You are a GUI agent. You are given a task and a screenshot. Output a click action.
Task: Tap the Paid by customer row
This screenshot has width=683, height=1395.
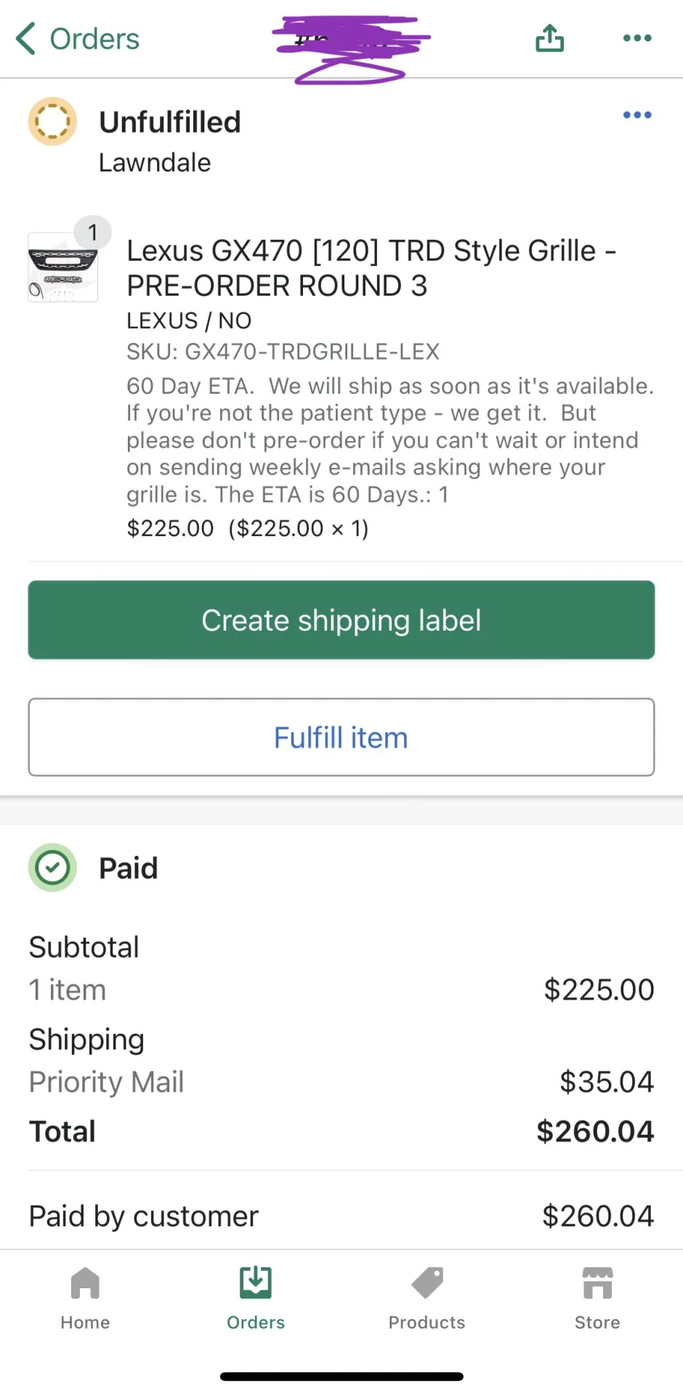[341, 1216]
